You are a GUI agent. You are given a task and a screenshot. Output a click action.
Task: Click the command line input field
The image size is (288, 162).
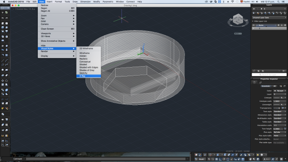pos(106,159)
